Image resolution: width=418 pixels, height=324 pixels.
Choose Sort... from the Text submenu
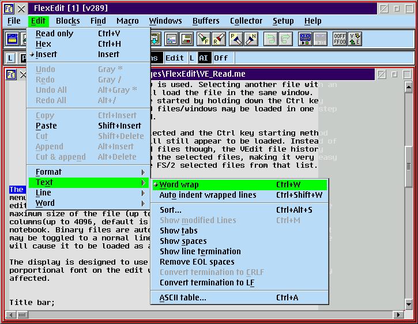pyautogui.click(x=170, y=210)
